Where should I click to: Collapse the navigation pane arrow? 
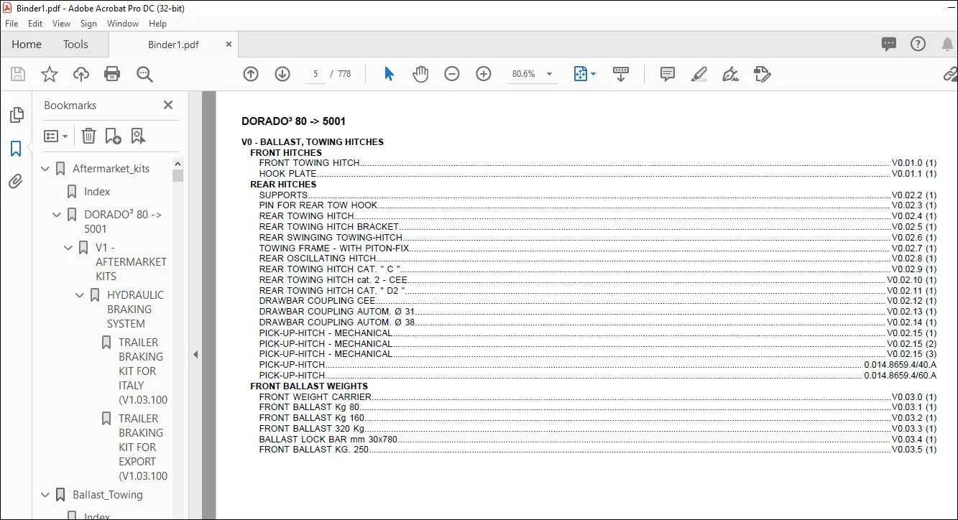click(195, 354)
